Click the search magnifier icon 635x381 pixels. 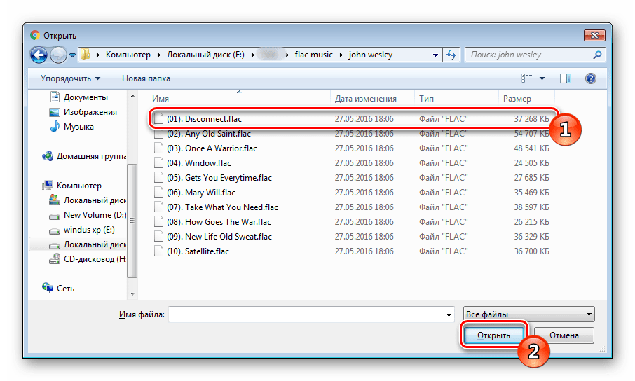(597, 55)
